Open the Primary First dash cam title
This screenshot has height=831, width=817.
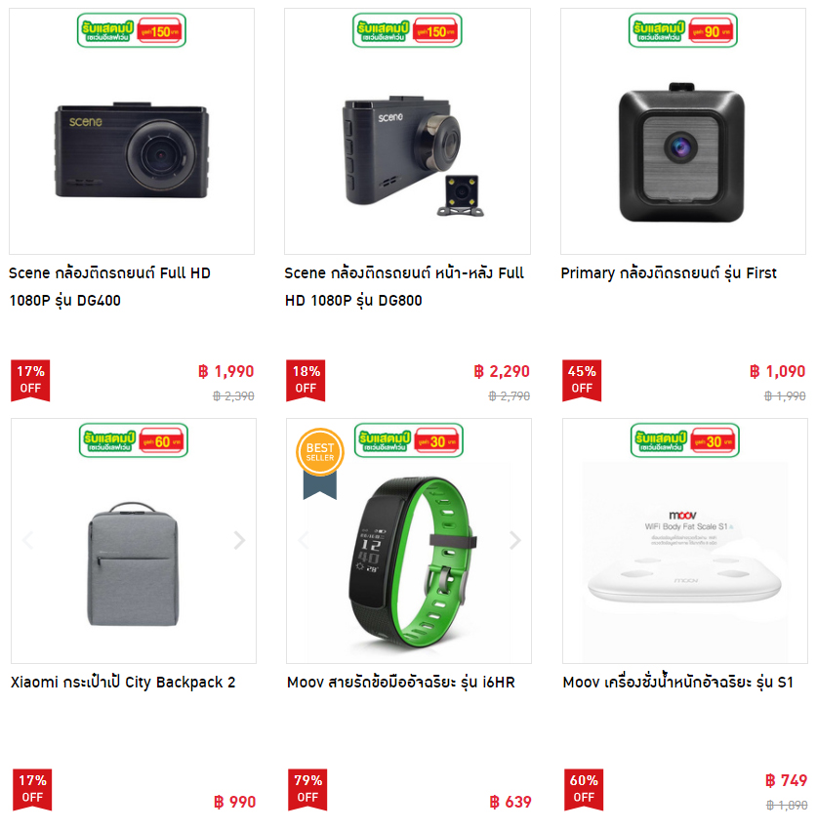(669, 273)
